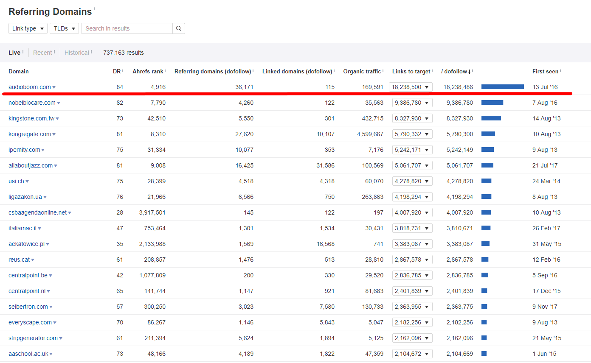
Task: Switch to the Recent tab
Action: (42, 53)
